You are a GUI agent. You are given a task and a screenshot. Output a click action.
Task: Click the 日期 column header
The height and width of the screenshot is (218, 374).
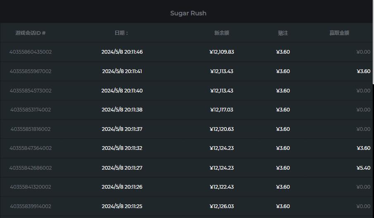click(x=121, y=33)
